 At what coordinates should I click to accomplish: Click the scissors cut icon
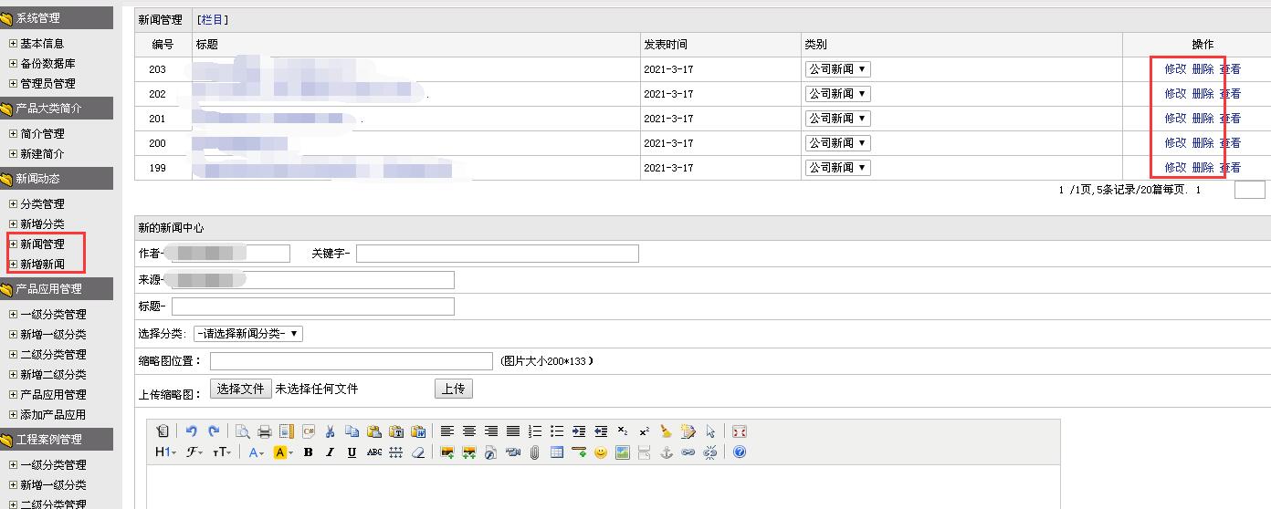pos(330,431)
